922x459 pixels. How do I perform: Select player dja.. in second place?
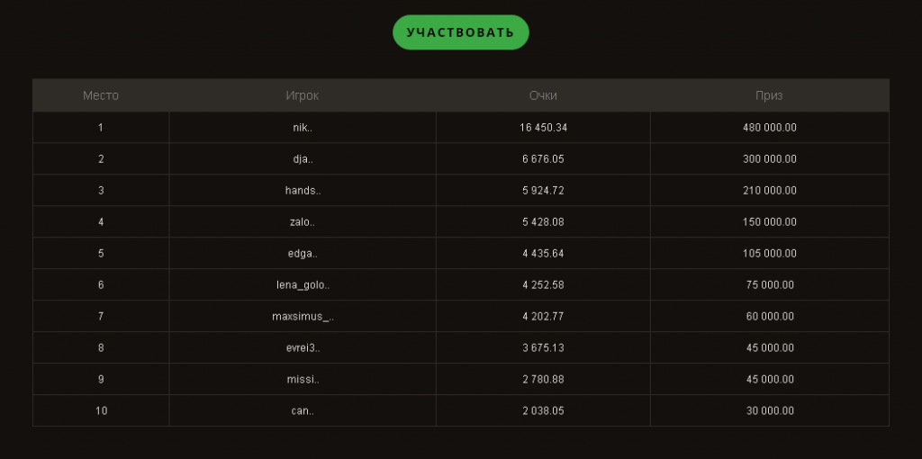(303, 159)
